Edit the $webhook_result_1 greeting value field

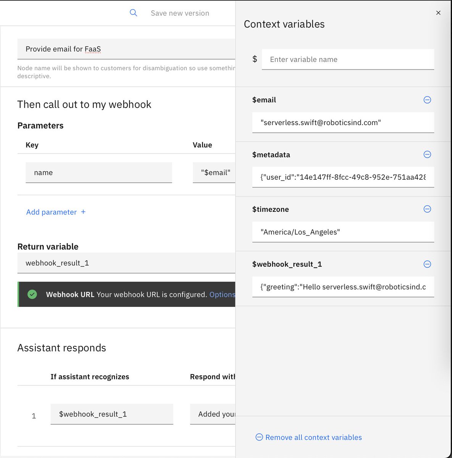pyautogui.click(x=343, y=287)
